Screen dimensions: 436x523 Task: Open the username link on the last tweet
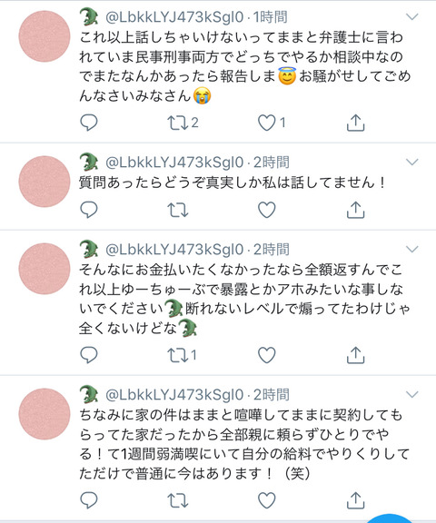click(174, 395)
